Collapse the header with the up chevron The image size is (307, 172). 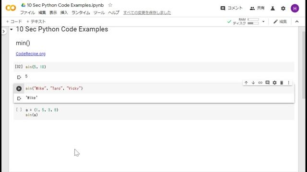click(297, 21)
